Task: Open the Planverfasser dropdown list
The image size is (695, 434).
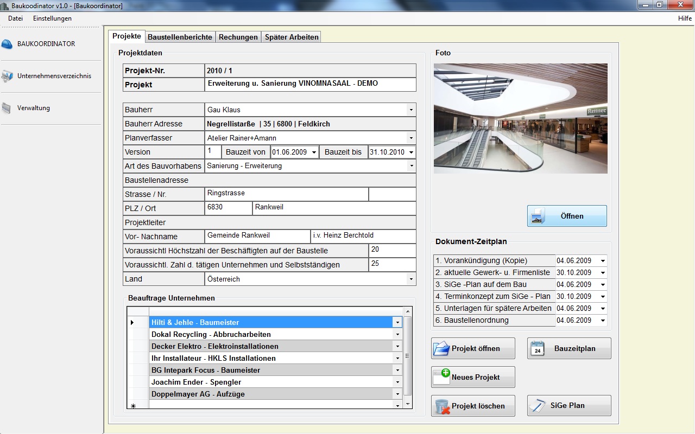Action: 411,138
